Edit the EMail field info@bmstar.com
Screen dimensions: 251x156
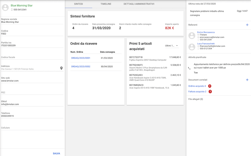(32, 103)
